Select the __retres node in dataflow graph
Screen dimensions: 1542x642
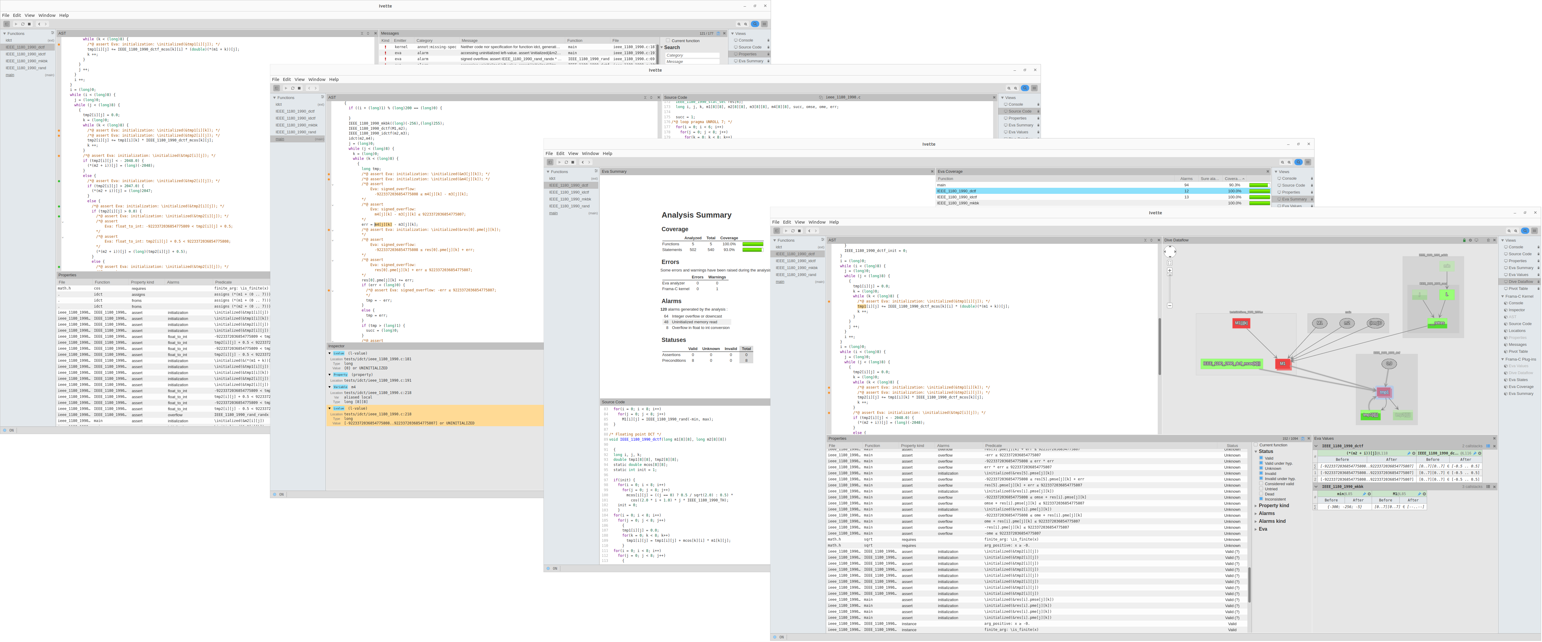click(1437, 324)
